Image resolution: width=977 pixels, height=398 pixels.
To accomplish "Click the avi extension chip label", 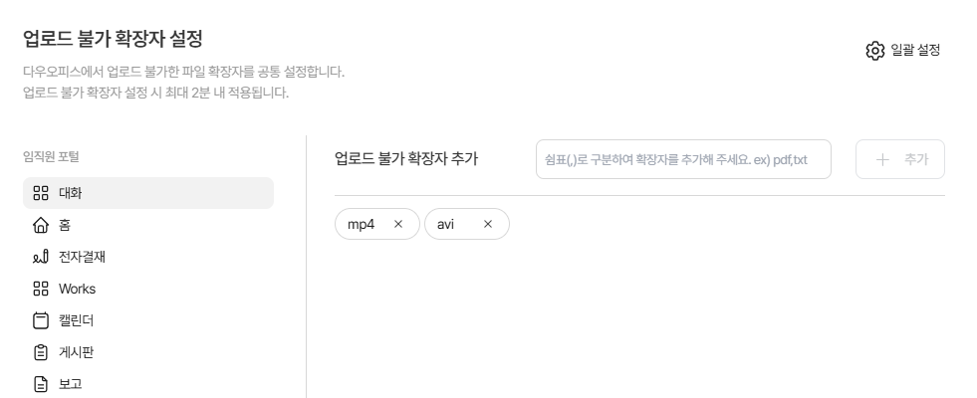I will pos(446,224).
